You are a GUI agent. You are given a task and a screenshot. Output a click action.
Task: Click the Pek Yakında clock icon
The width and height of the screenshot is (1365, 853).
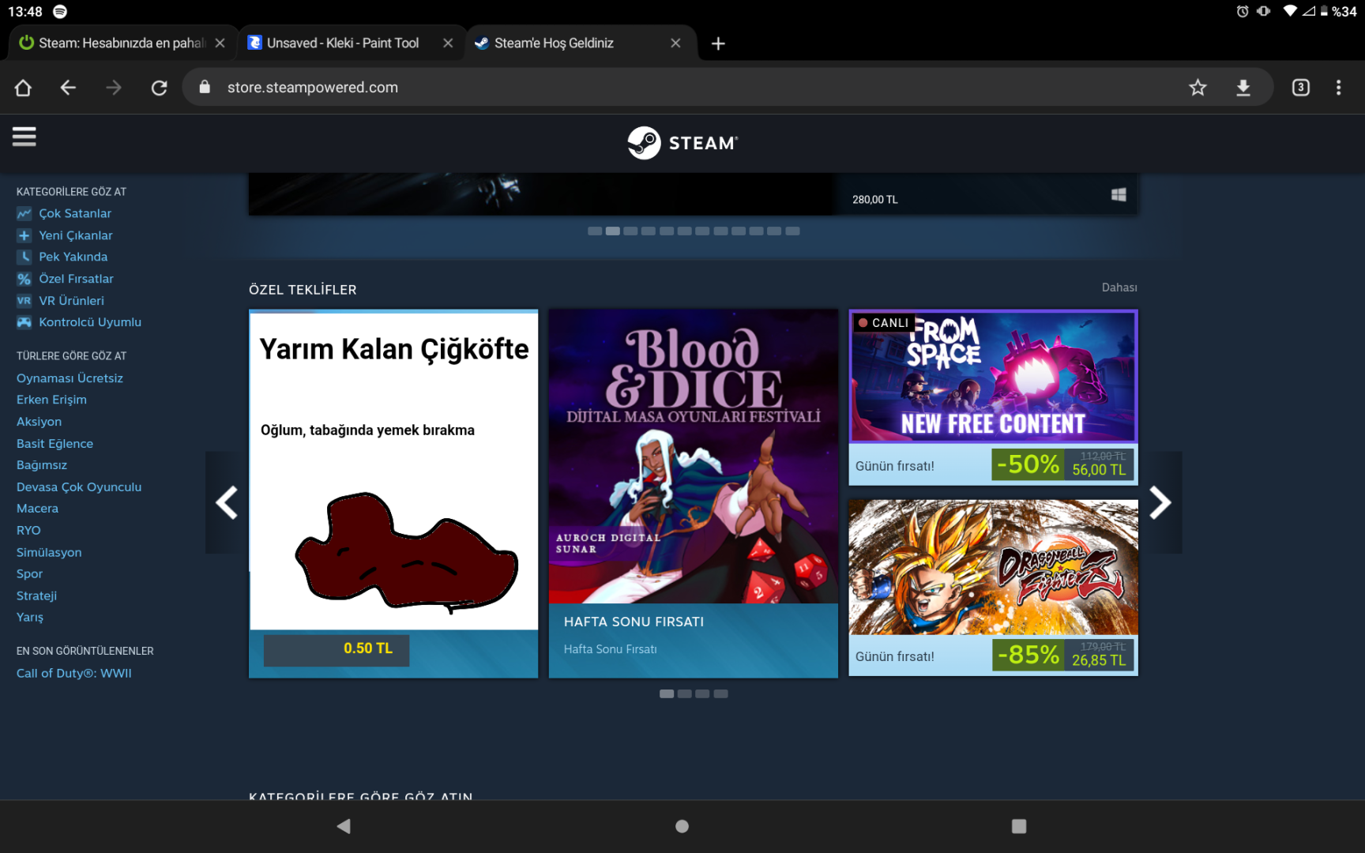pos(24,257)
